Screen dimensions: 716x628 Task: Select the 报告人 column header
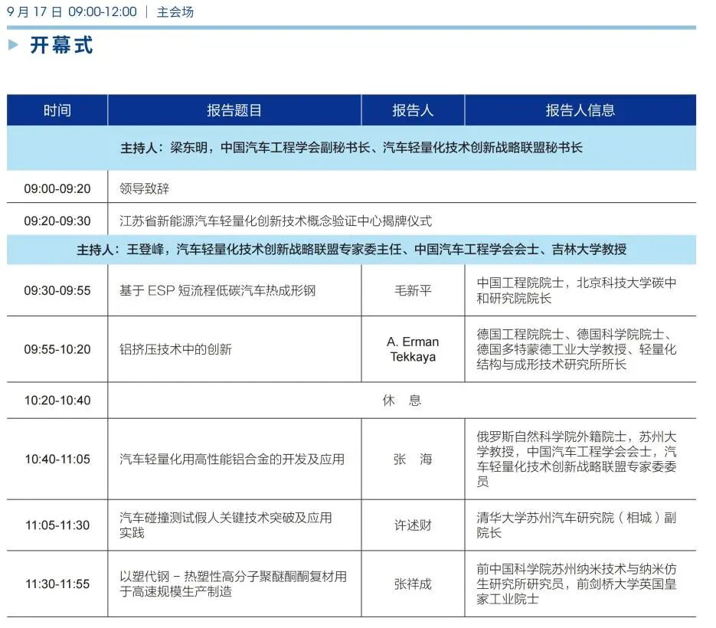tap(413, 110)
